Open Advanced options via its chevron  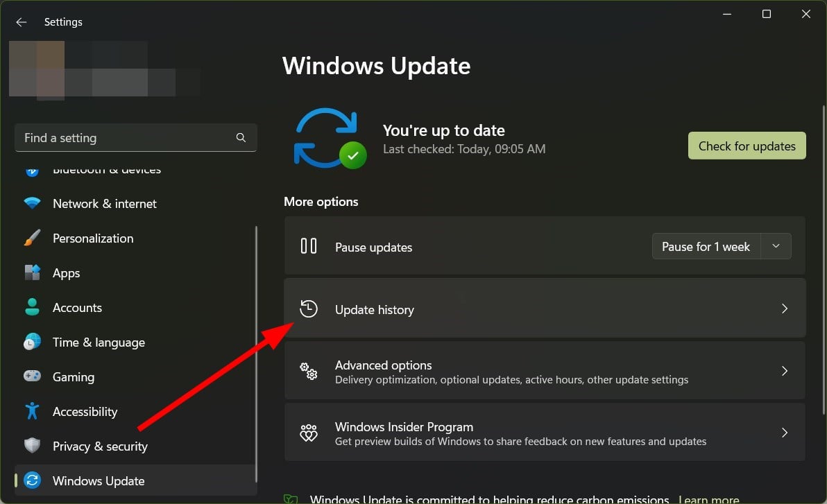pyautogui.click(x=785, y=372)
